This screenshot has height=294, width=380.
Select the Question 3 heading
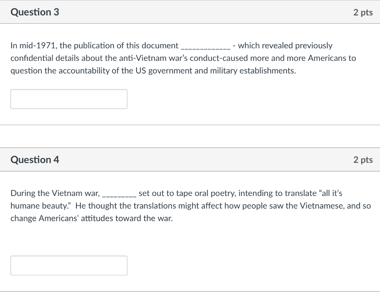[x=35, y=12]
